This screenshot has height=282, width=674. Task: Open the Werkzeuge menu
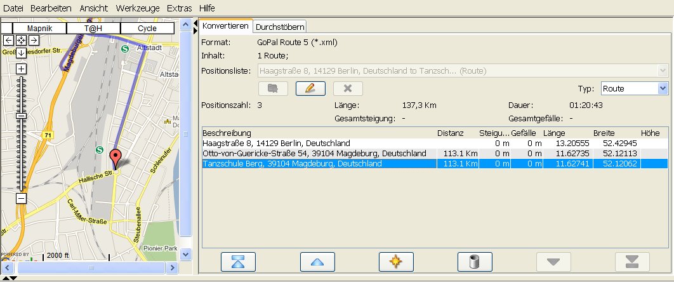click(138, 8)
